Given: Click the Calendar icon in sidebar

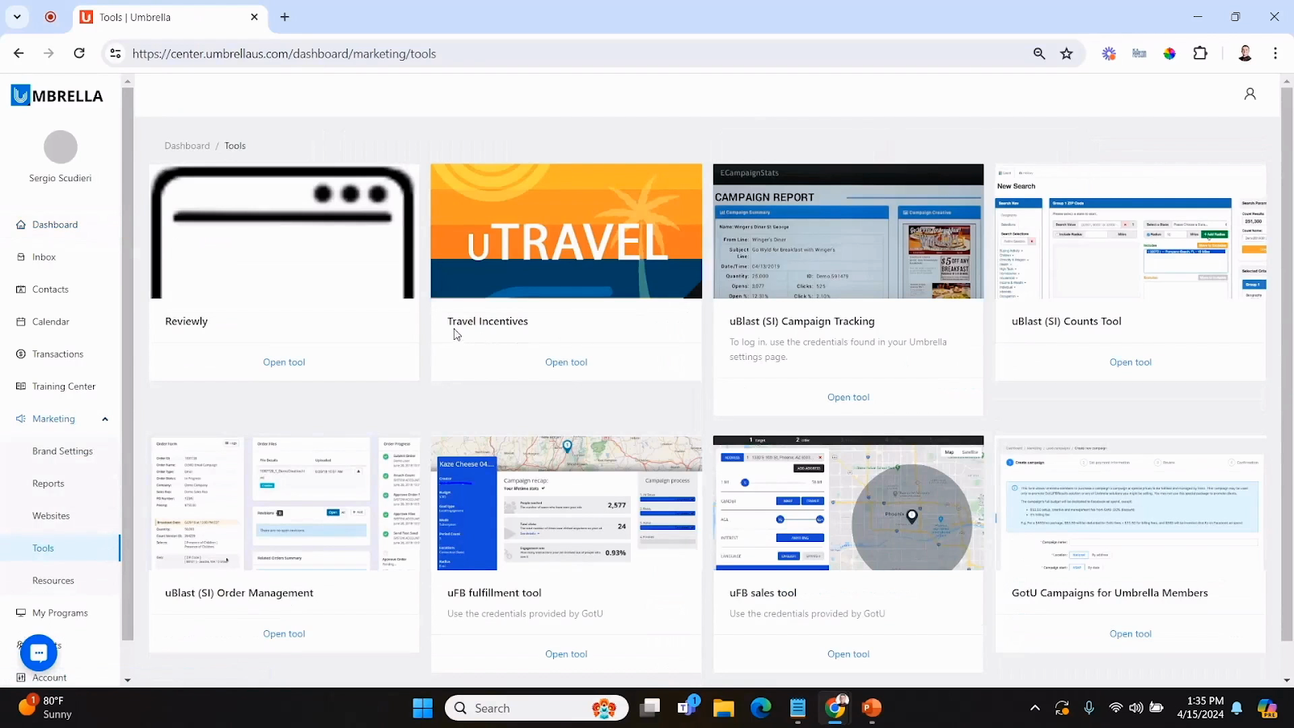Looking at the screenshot, I should pos(21,322).
